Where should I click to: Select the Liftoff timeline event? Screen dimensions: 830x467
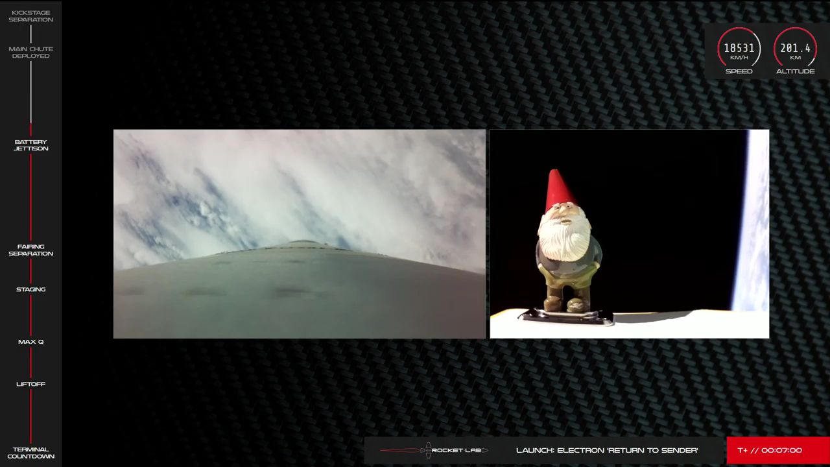tap(31, 384)
